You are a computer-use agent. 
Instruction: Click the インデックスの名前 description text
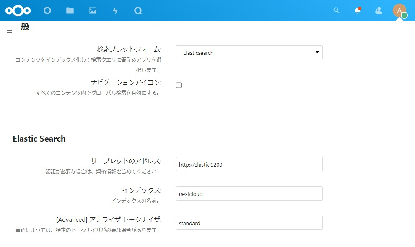[135, 201]
